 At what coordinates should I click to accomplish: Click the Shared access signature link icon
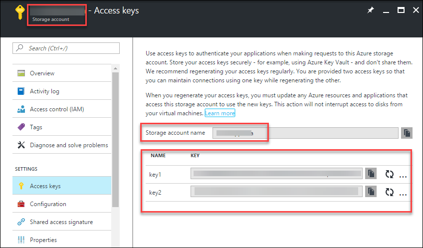coord(21,222)
